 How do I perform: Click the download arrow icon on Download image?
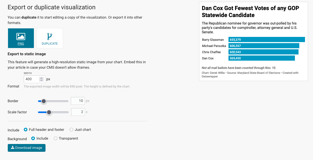[13, 148]
